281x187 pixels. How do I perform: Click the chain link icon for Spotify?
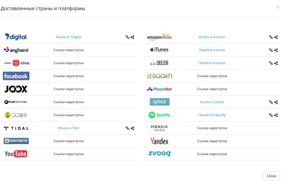(x=271, y=115)
